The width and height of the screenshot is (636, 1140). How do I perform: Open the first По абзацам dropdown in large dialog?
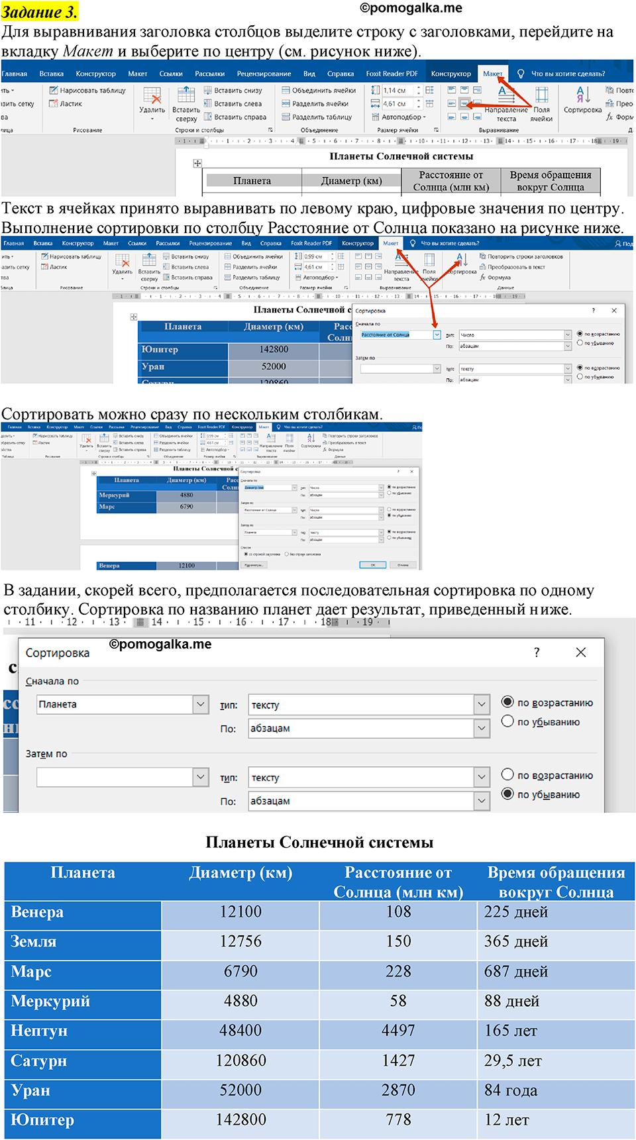tap(482, 728)
